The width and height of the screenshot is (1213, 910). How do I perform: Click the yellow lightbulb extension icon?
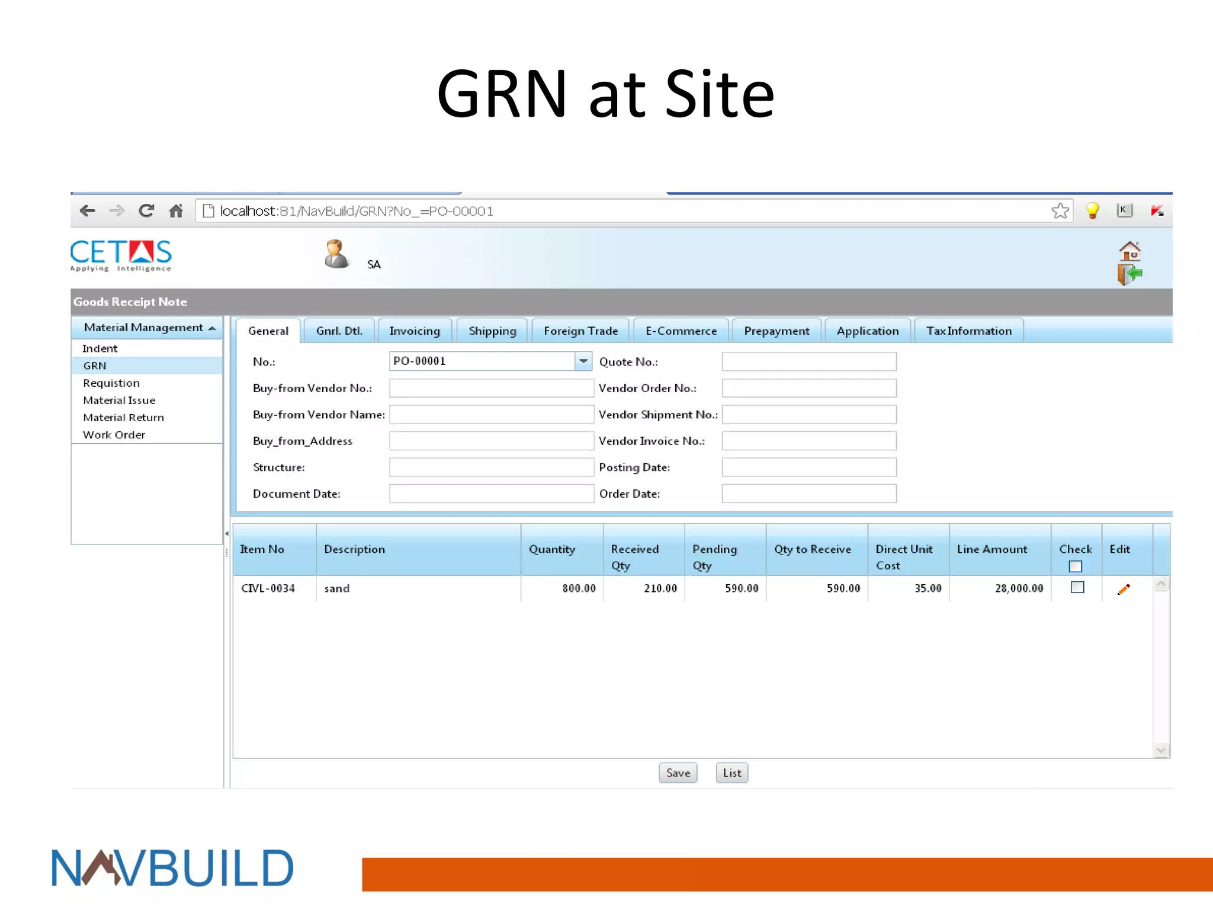(x=1093, y=211)
